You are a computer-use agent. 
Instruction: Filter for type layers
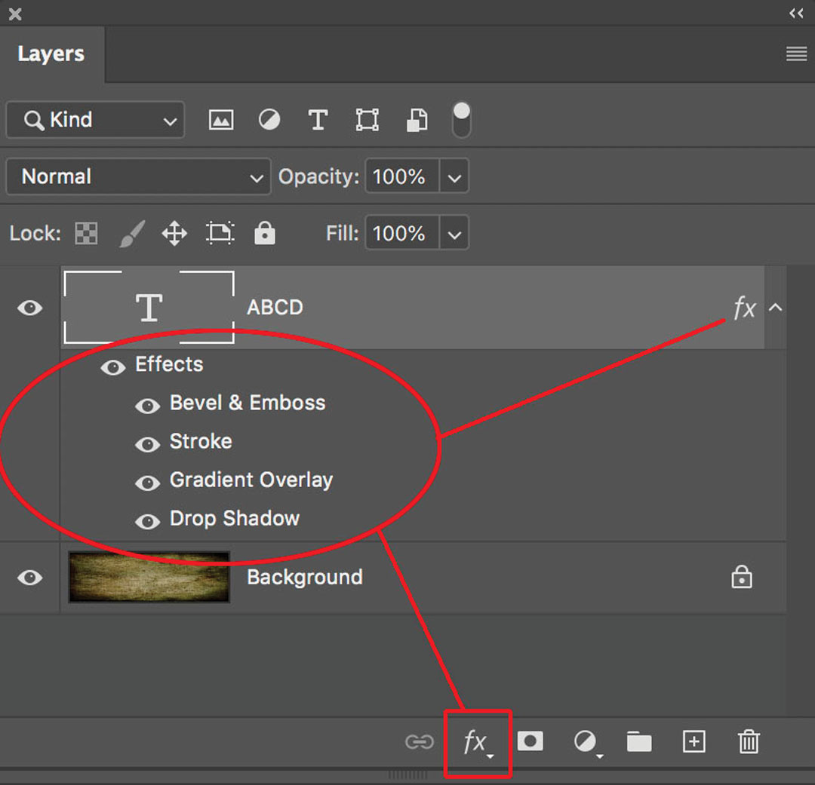pos(318,120)
